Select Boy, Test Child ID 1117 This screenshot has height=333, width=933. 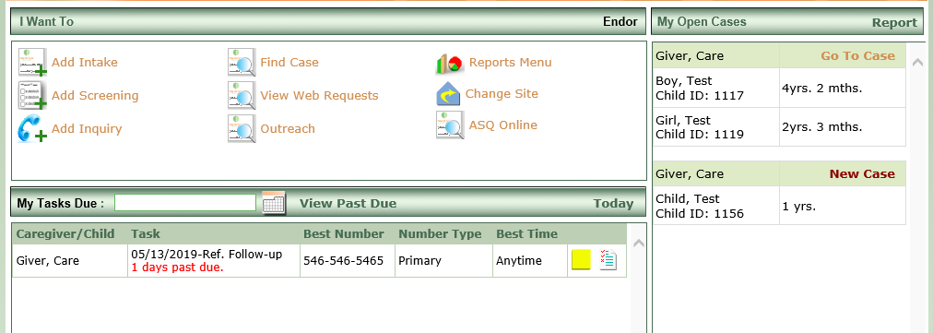pos(700,88)
